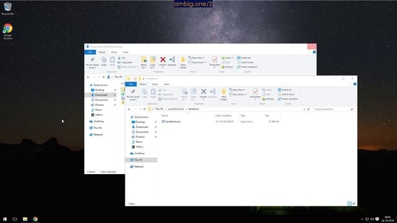Screen dimensions: 397x223
Task: Open Help icon in terraform window
Action: click(x=355, y=84)
